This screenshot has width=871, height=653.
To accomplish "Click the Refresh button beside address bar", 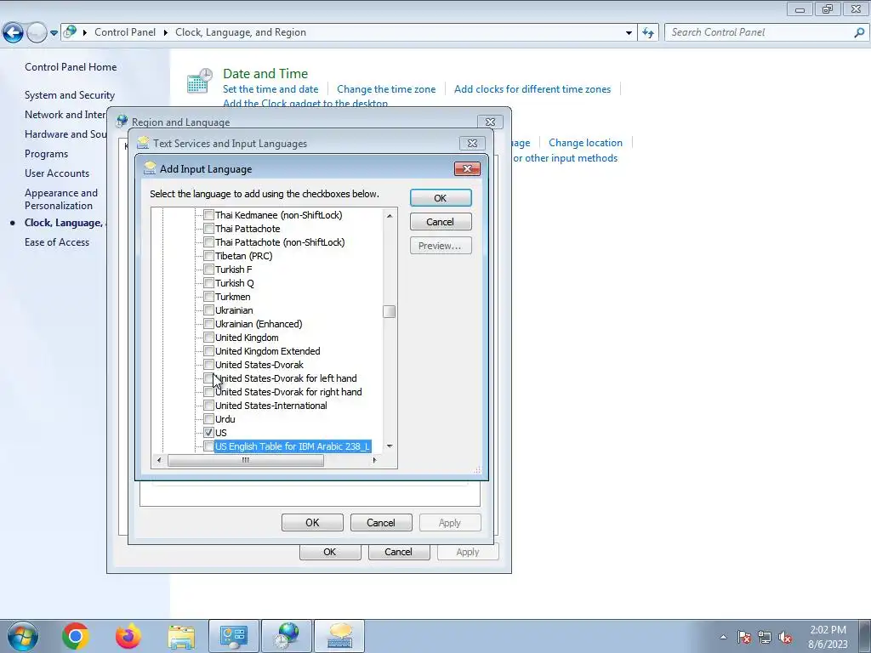I will (647, 33).
